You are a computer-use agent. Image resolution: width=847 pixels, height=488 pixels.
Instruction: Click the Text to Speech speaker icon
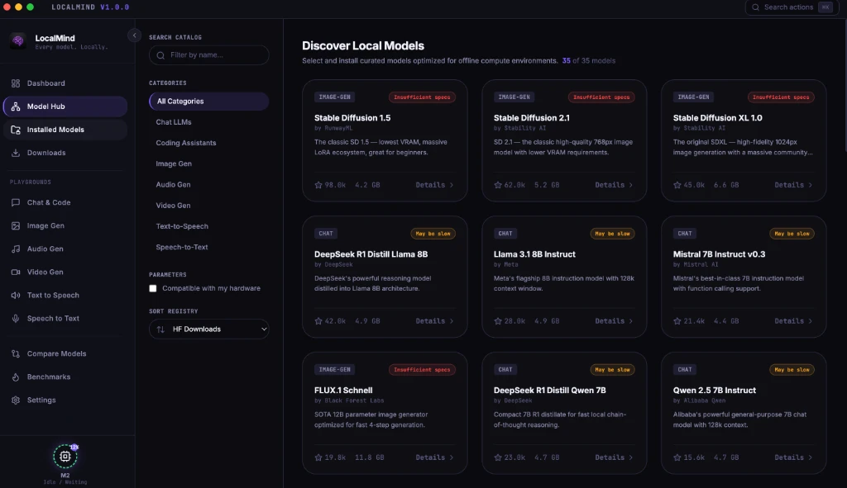tap(16, 295)
